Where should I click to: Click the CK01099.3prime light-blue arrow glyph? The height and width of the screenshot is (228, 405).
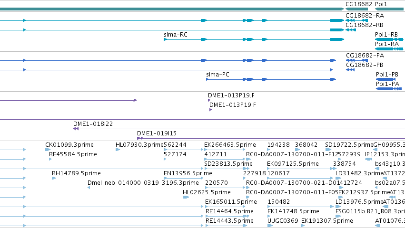[48, 150]
